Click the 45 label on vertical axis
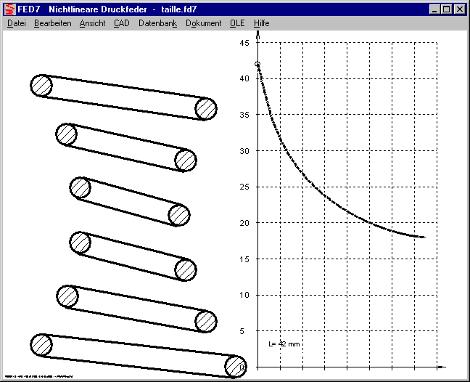The image size is (470, 382). point(244,43)
